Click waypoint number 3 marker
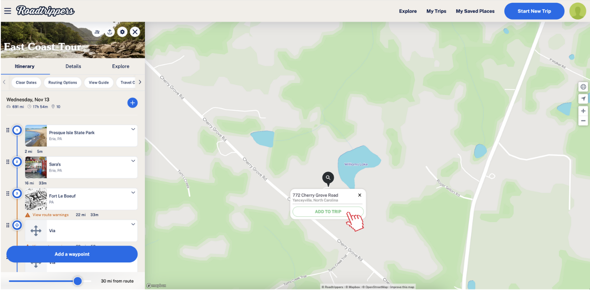The width and height of the screenshot is (590, 290). pos(17,193)
